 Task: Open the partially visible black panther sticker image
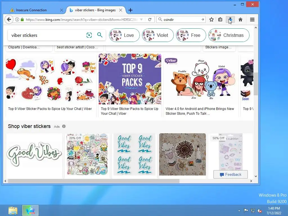[x=247, y=79]
